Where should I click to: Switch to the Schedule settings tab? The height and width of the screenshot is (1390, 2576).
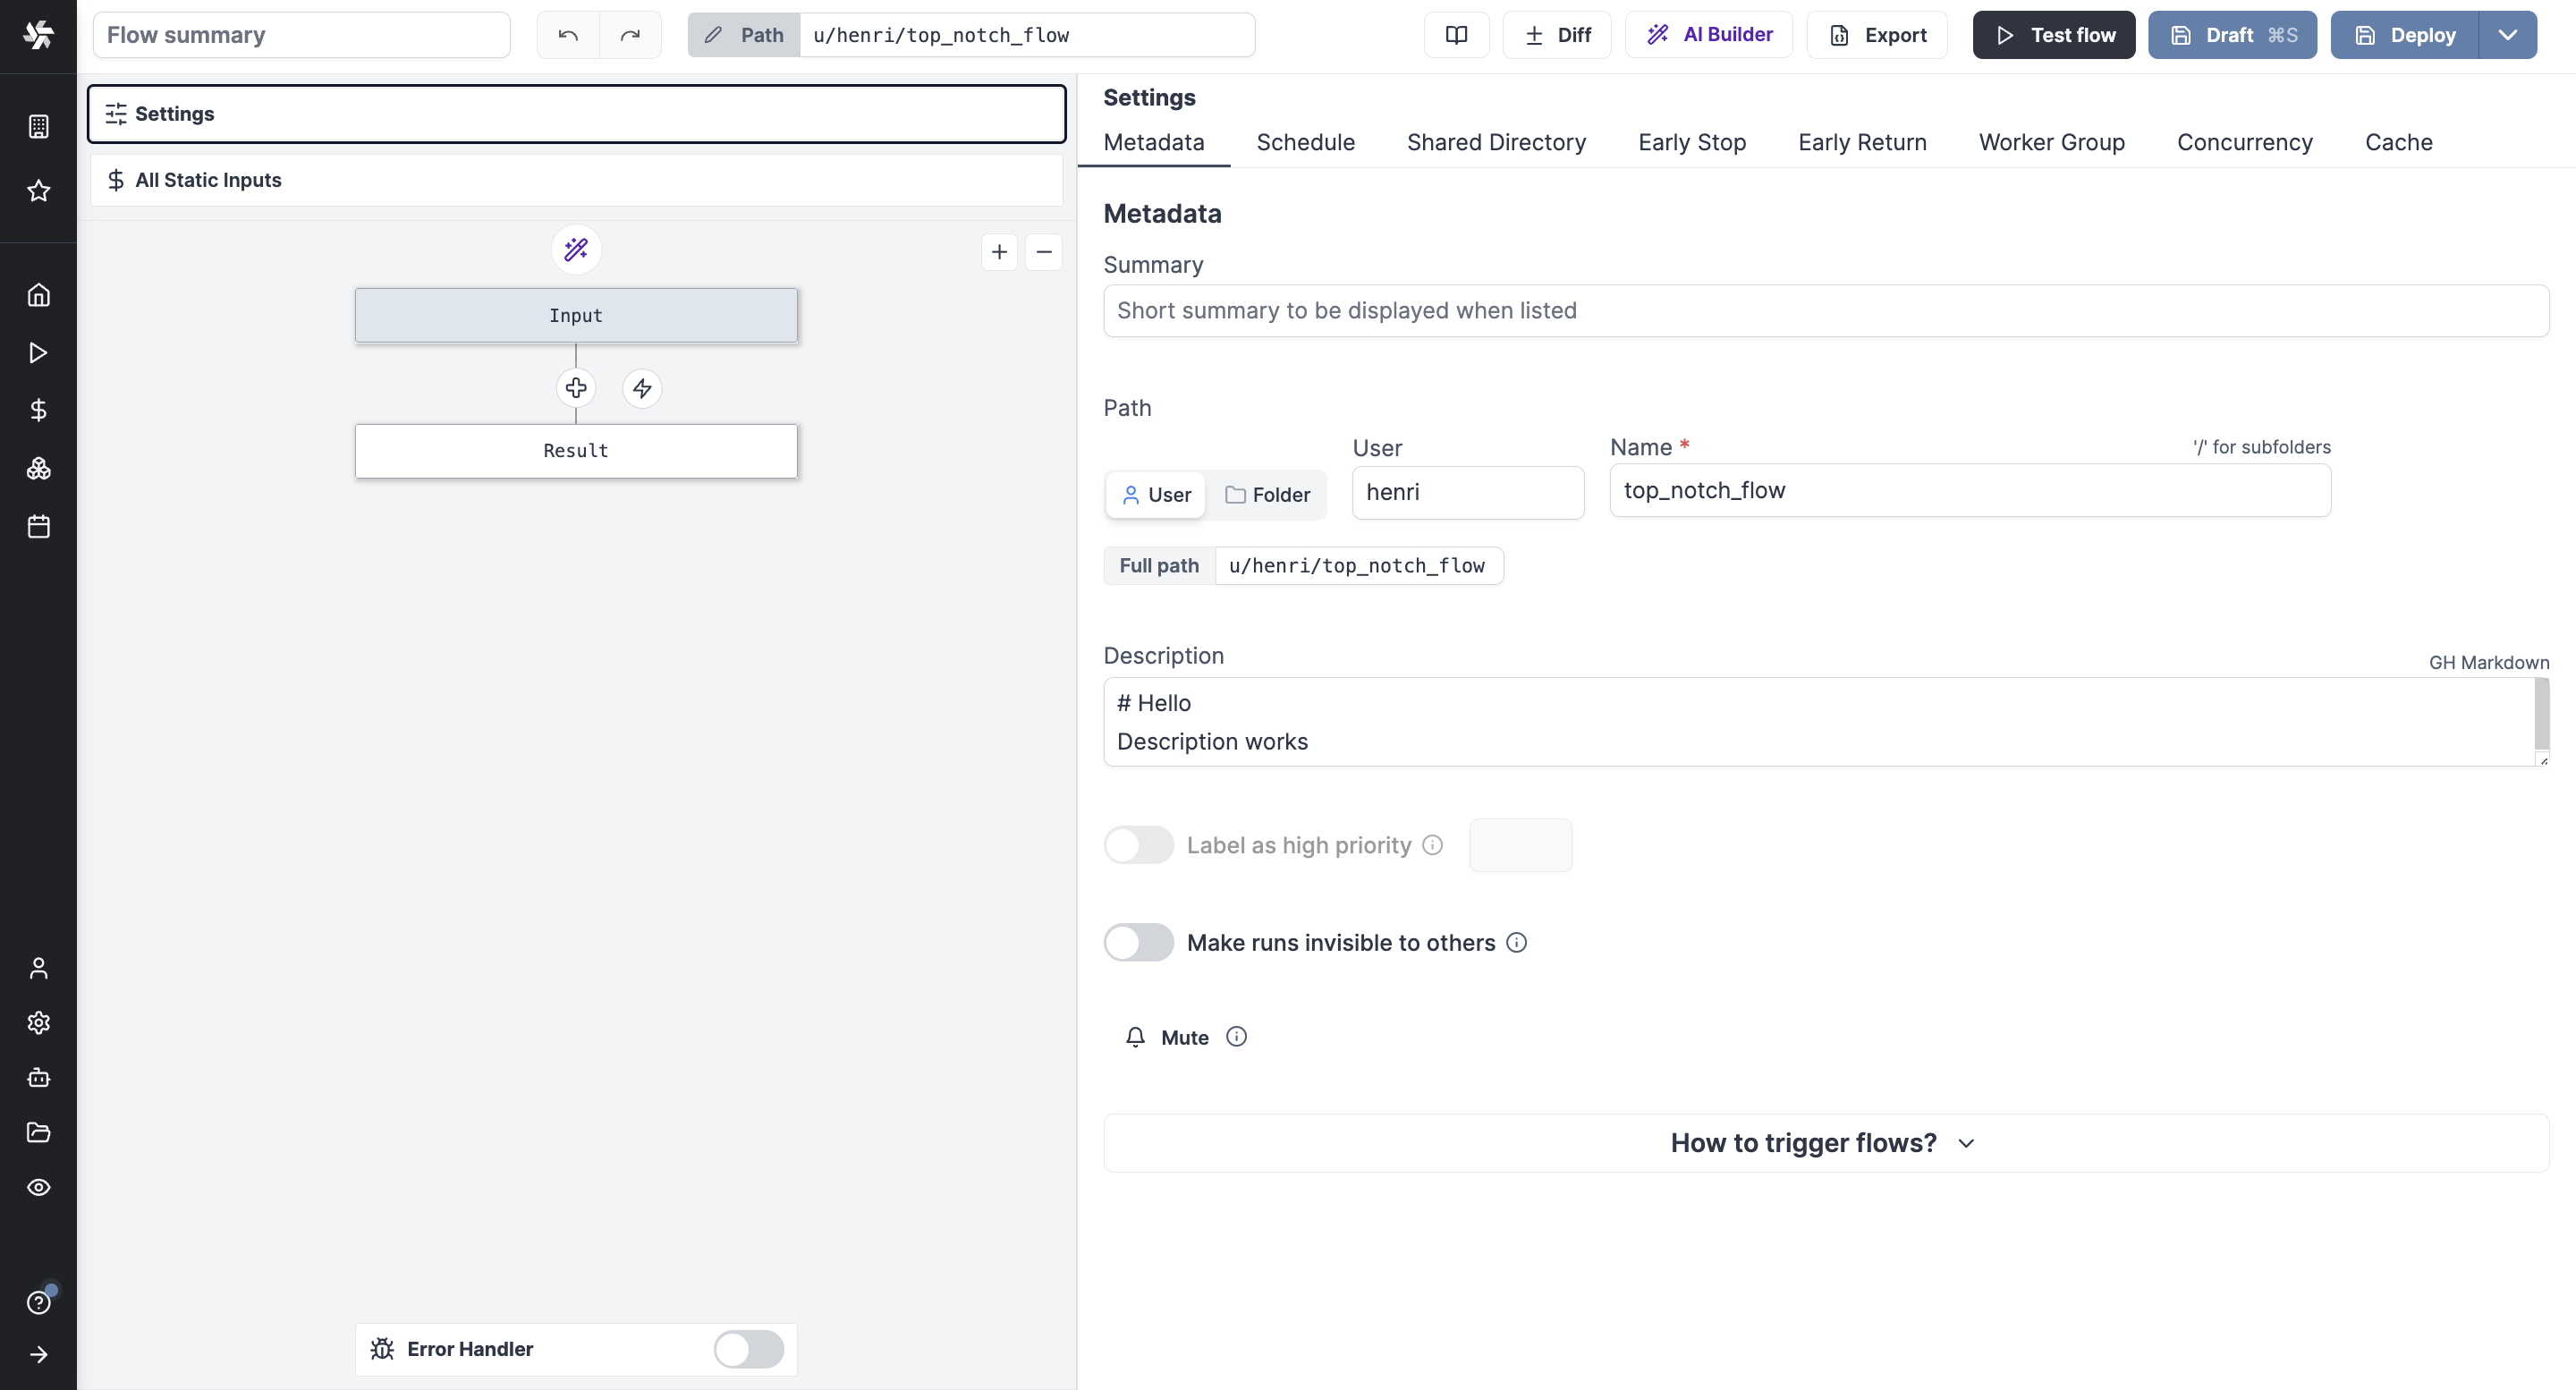[x=1304, y=142]
